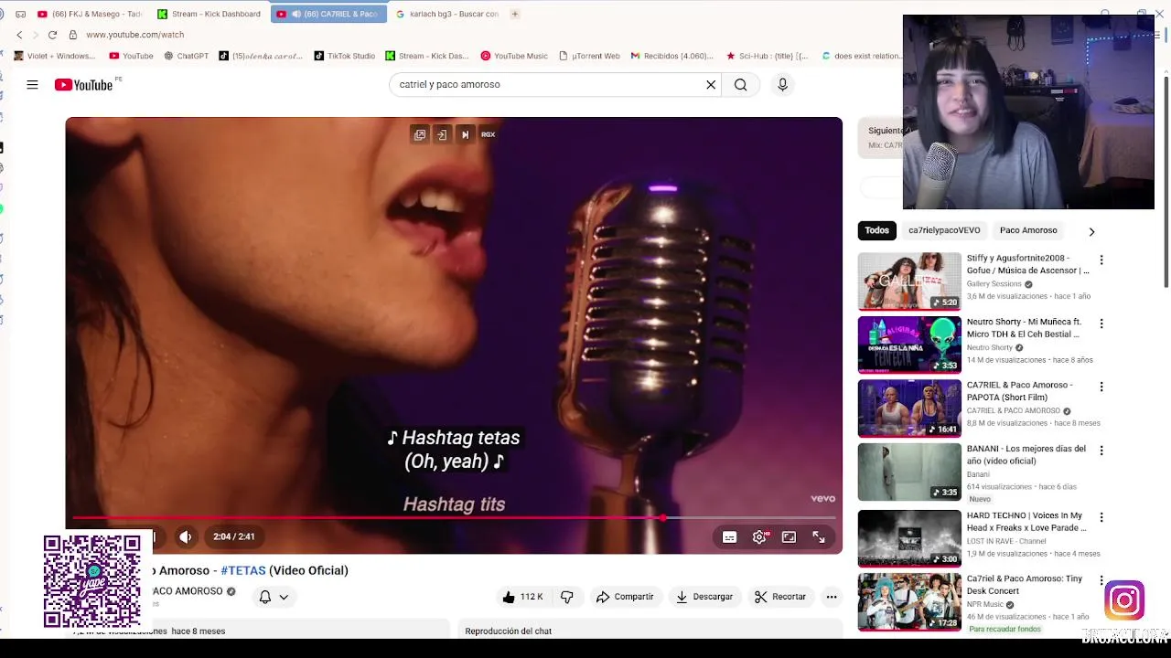Open options for the PAPOTA Short Film

pos(1101,387)
